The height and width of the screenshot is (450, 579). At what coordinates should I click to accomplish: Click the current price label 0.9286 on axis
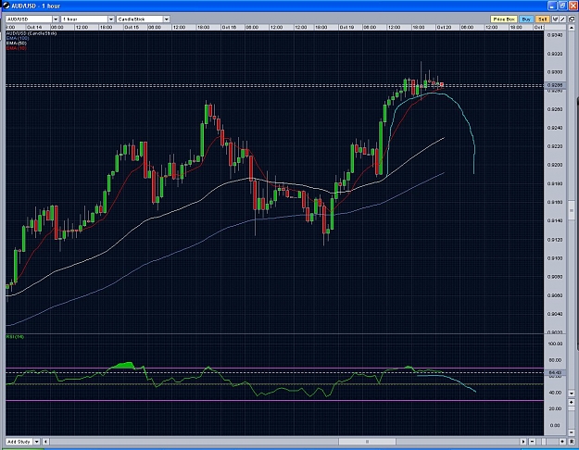click(x=555, y=85)
